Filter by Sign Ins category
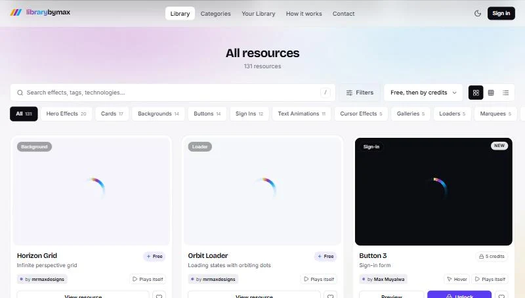This screenshot has width=525, height=298. 249,114
